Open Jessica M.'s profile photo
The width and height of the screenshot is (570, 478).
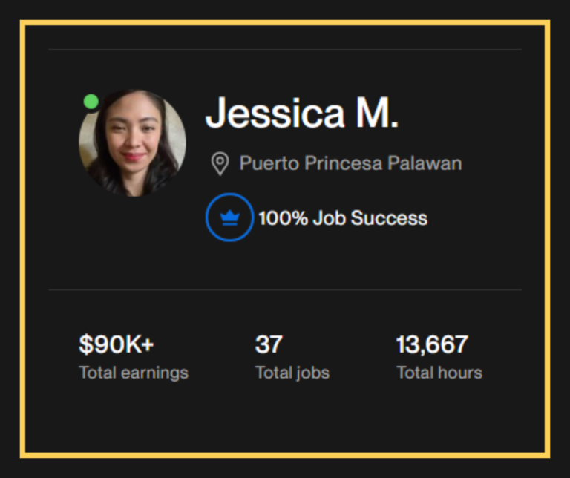click(132, 143)
